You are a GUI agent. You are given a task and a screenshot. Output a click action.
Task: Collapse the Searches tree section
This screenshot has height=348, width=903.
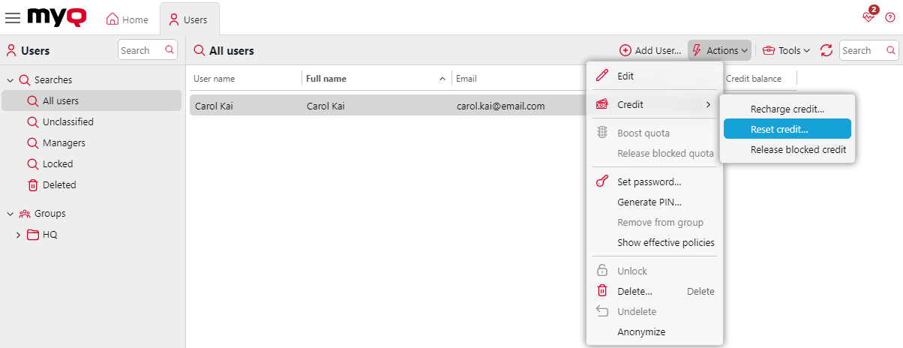10,80
